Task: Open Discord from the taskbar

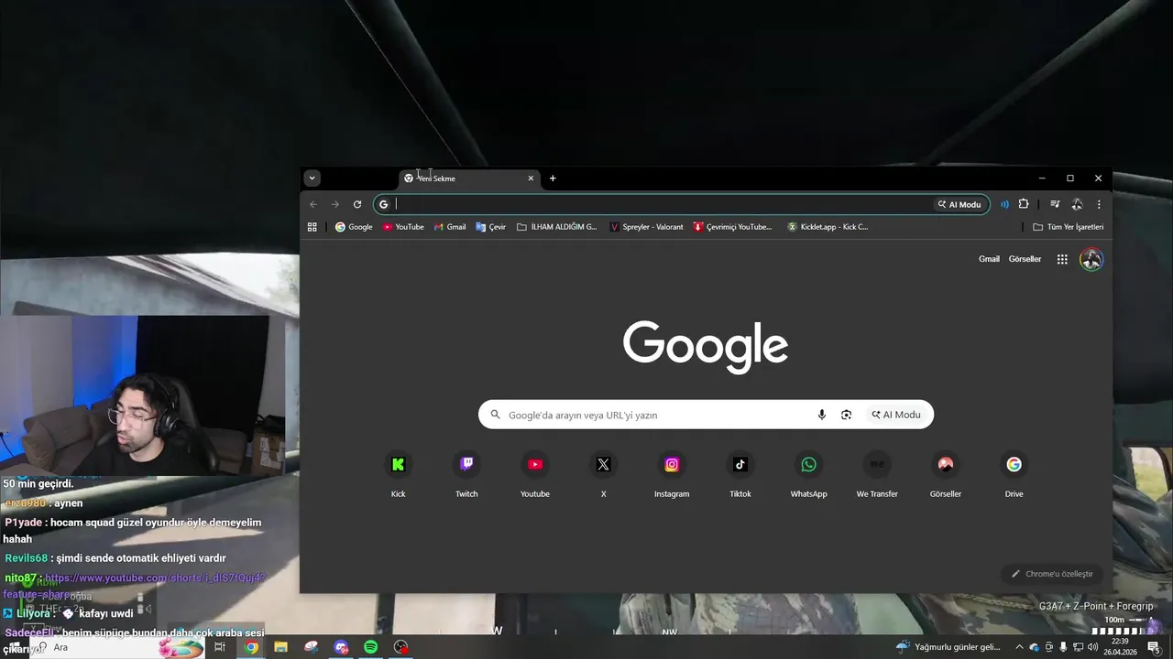Action: pyautogui.click(x=341, y=647)
